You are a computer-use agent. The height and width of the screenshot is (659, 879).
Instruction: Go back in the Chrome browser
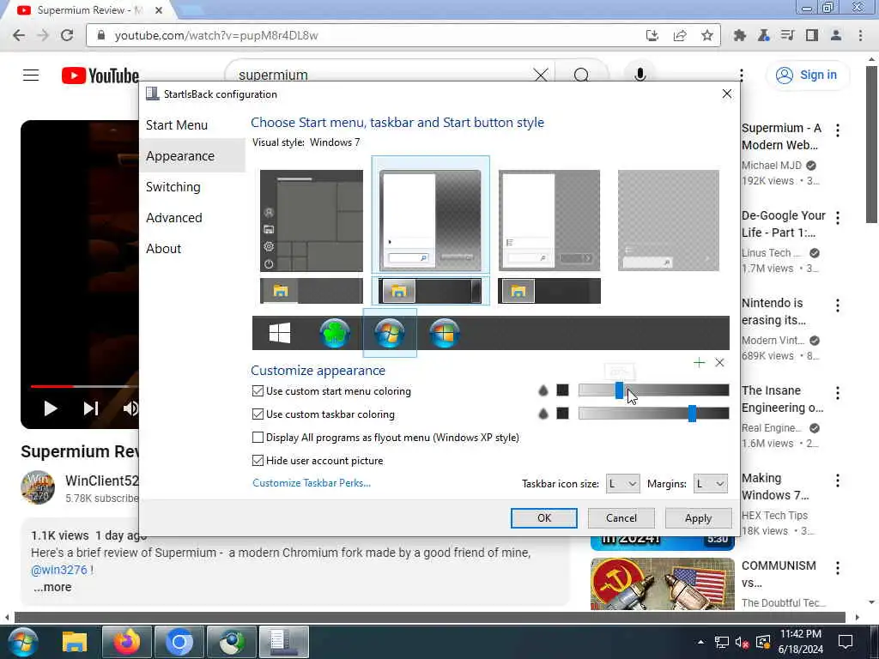click(19, 35)
